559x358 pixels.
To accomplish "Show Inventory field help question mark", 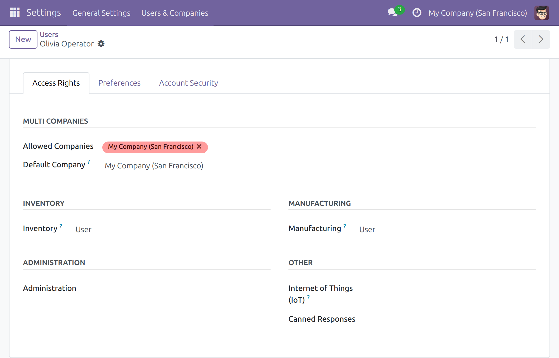I will 61,226.
